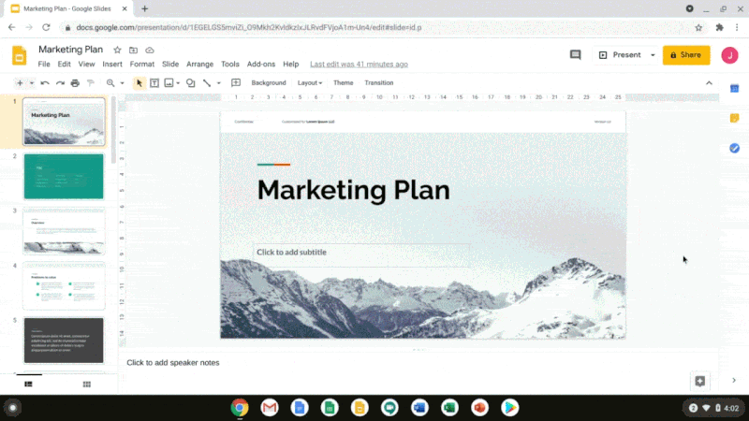Click the Print icon in toolbar
Viewport: 749px width, 421px height.
pyautogui.click(x=75, y=83)
